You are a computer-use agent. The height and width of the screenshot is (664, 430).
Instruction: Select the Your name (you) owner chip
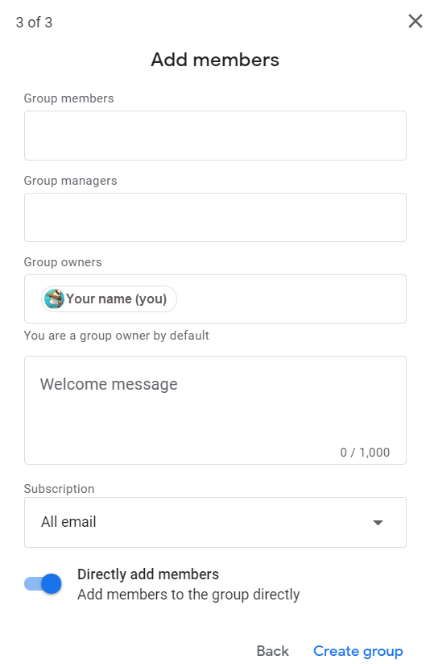(109, 299)
